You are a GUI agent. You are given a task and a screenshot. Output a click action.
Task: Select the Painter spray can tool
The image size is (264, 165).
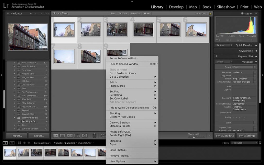click(x=94, y=135)
